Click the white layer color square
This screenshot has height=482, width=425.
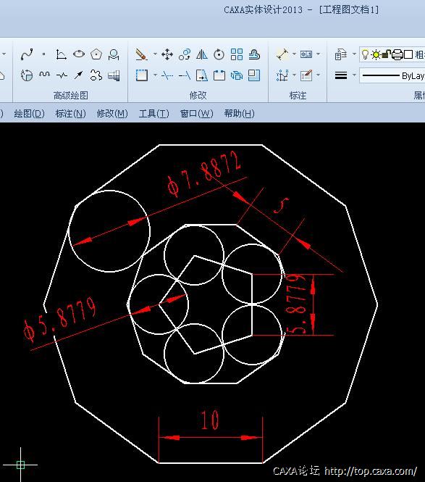[x=408, y=54]
